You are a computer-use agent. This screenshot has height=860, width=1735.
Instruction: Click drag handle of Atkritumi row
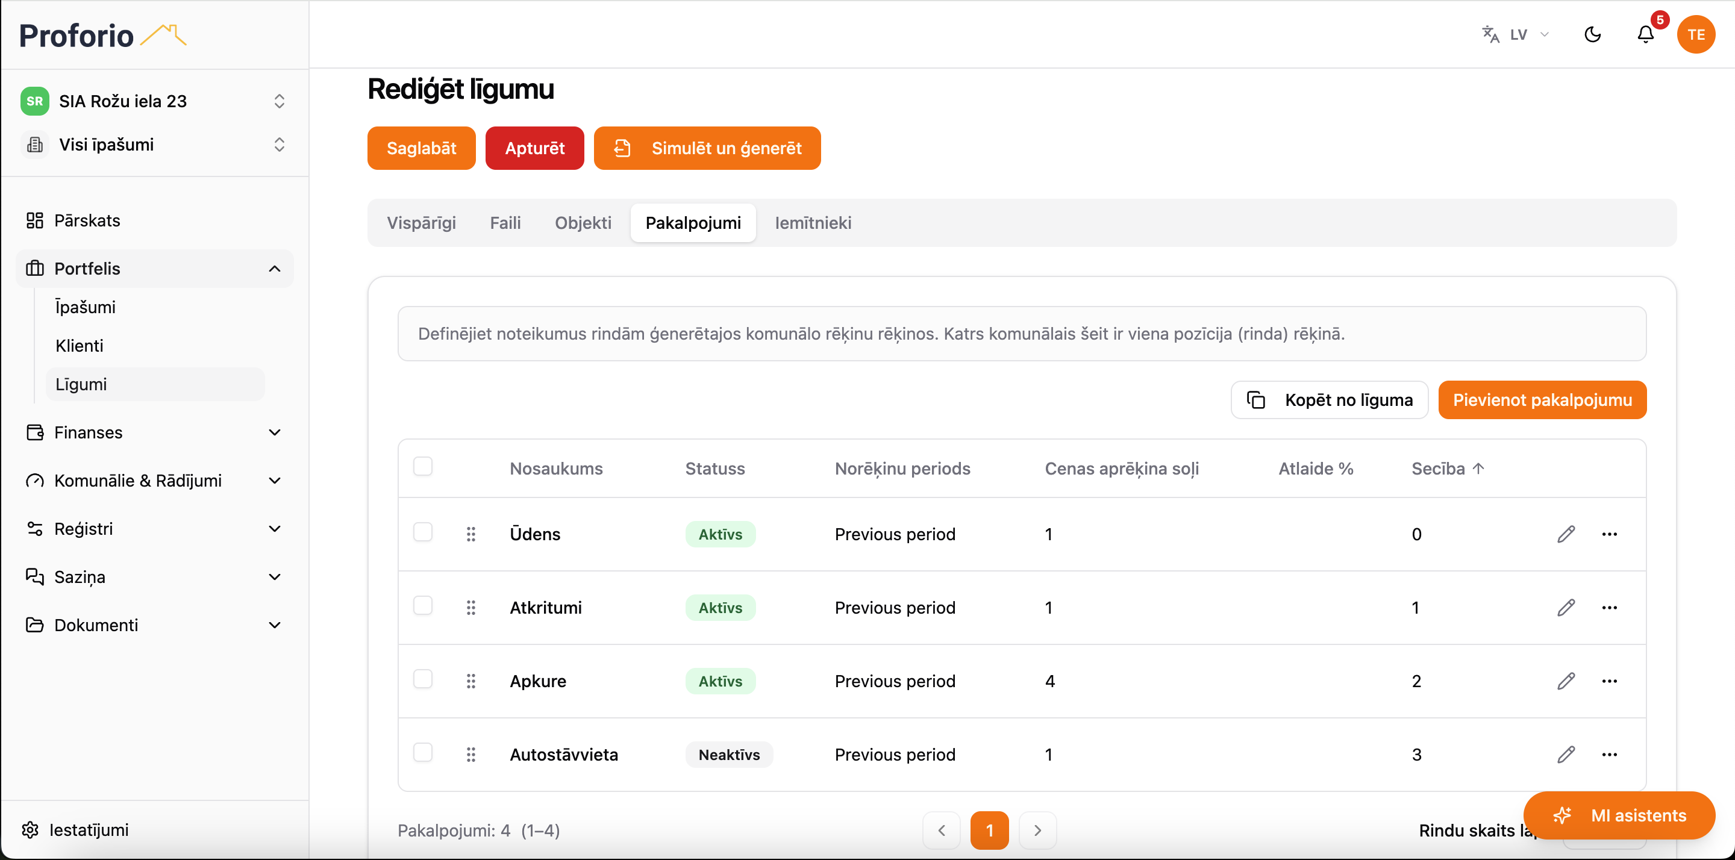[x=470, y=608]
